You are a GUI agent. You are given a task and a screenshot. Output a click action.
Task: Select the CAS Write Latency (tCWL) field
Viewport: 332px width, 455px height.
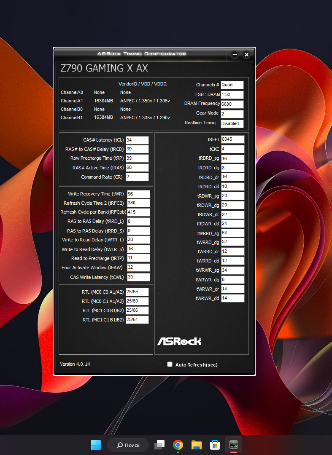click(x=138, y=277)
